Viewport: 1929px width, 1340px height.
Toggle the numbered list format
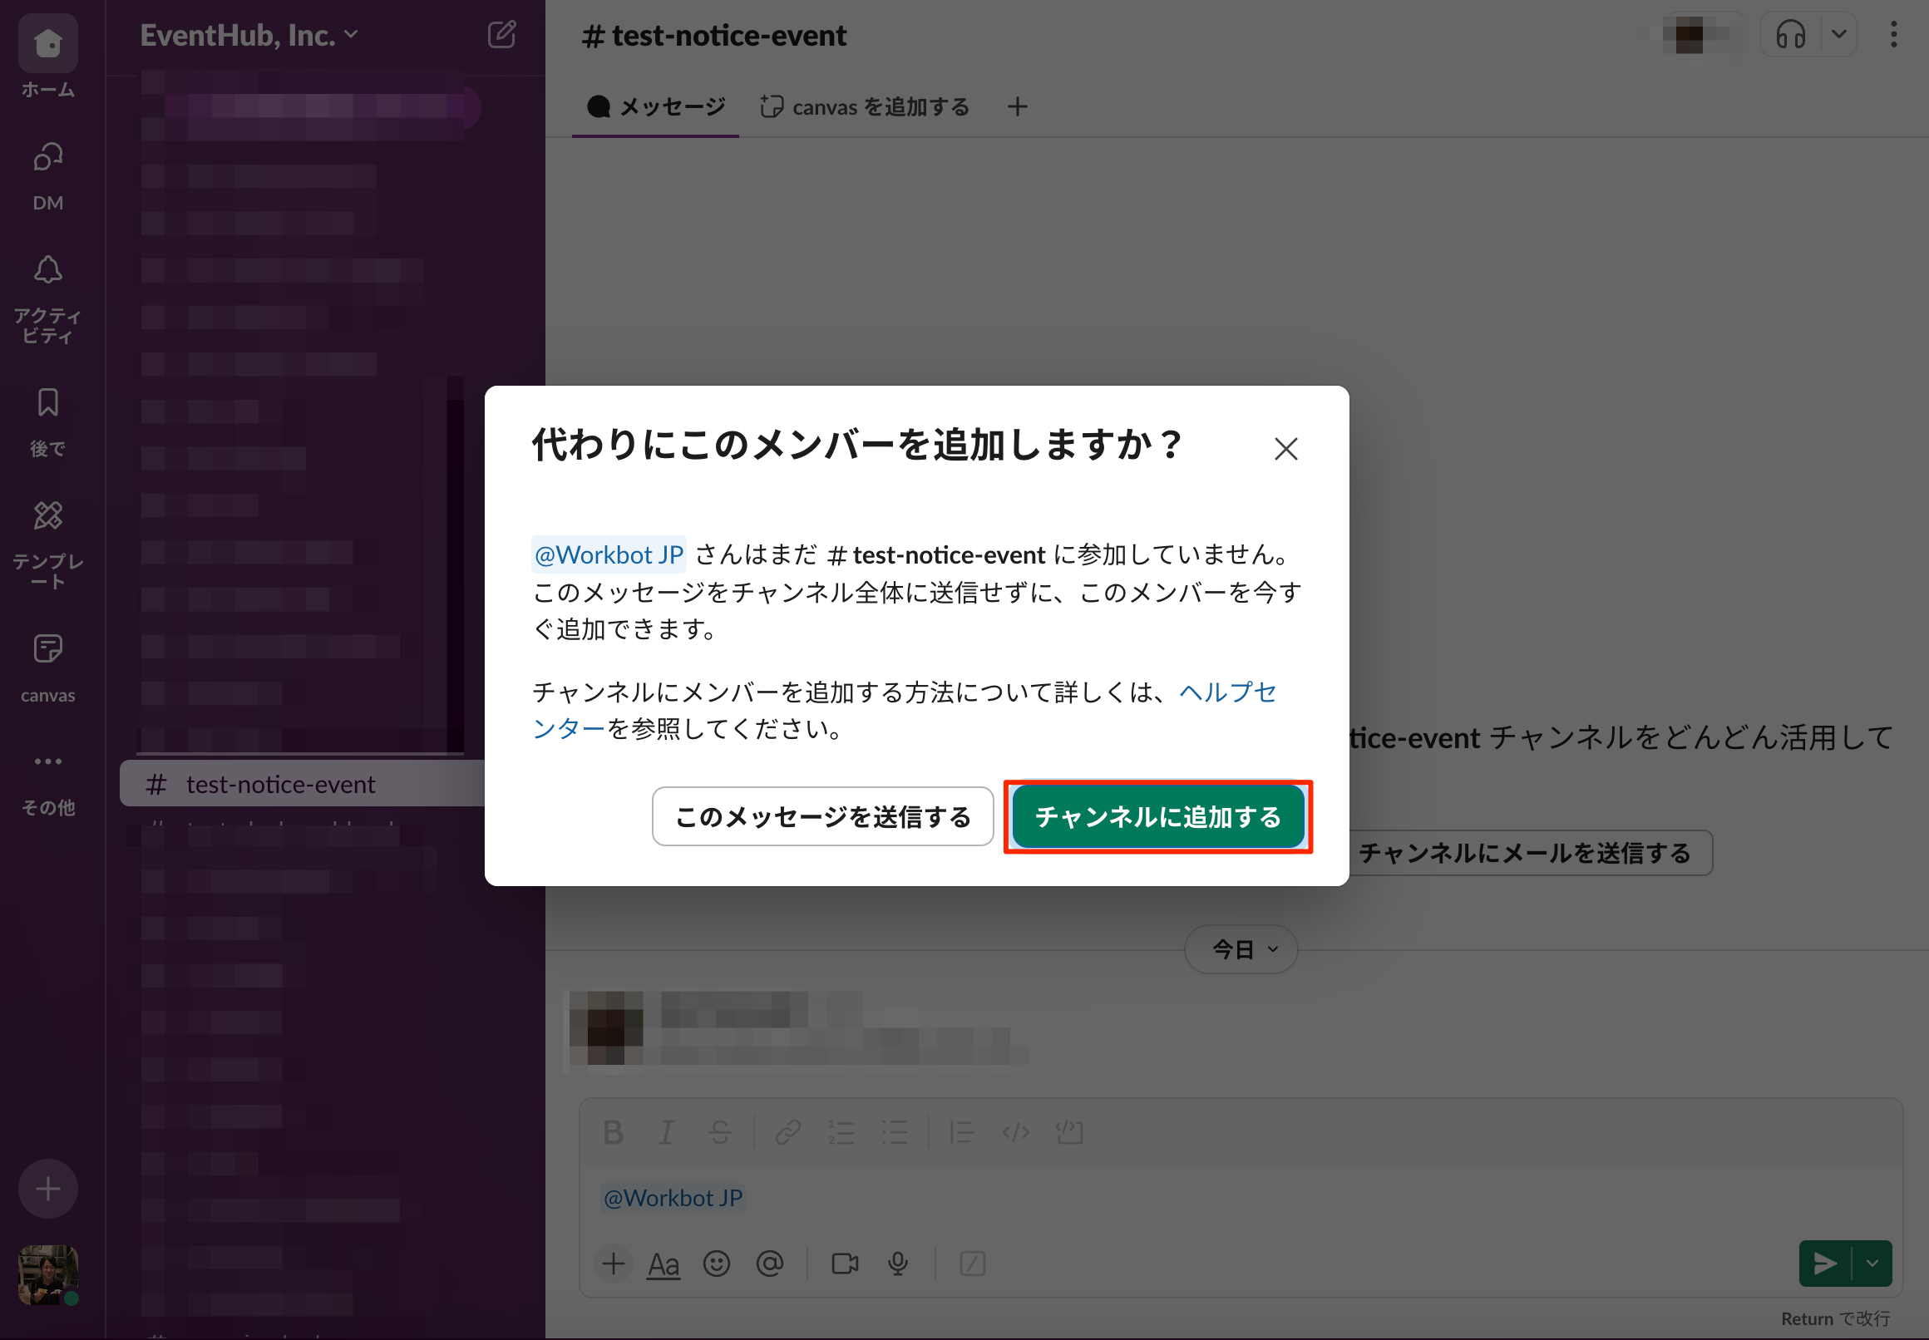(841, 1133)
